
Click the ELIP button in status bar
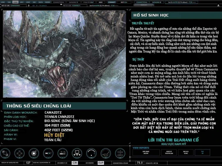point(101,163)
